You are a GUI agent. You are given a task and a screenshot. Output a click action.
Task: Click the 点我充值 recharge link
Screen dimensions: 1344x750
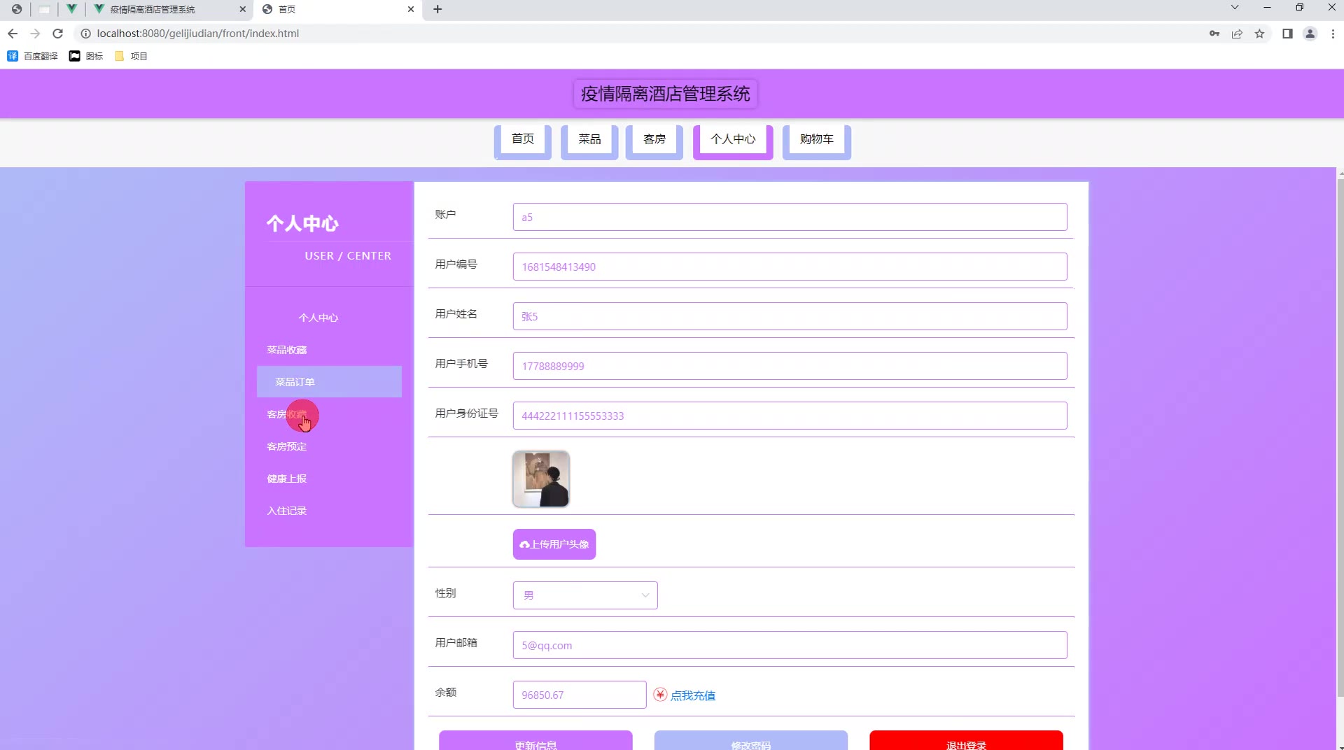(x=693, y=695)
